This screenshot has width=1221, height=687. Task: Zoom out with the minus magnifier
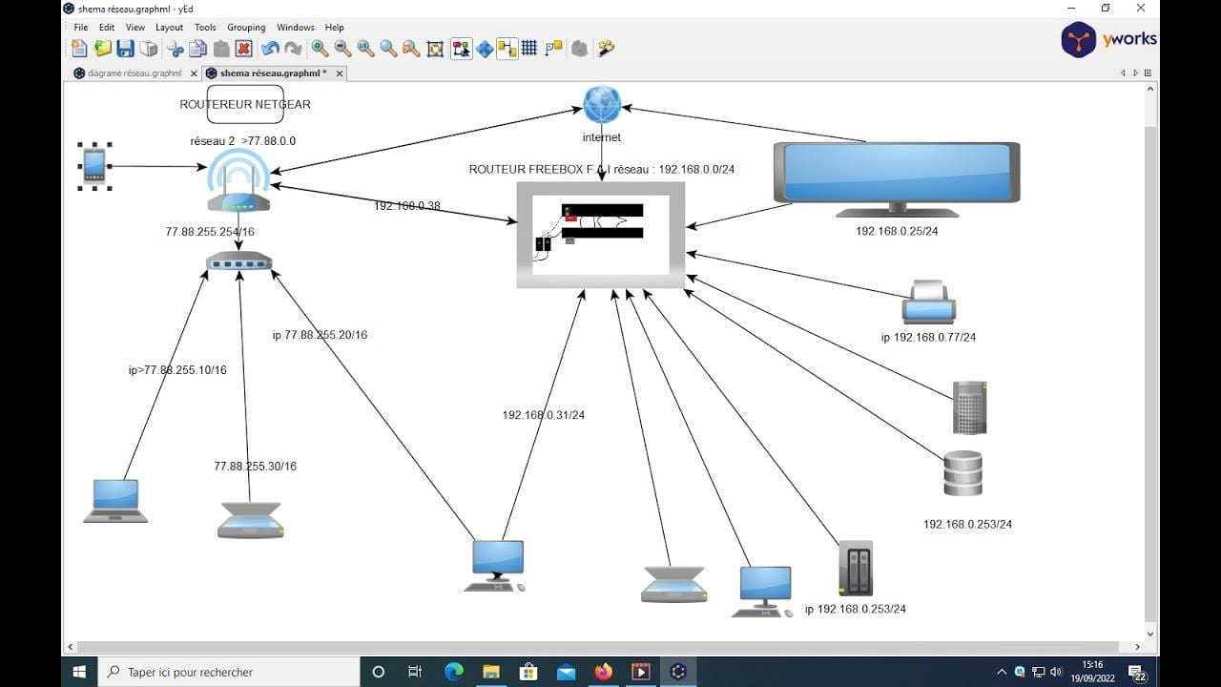tap(343, 49)
